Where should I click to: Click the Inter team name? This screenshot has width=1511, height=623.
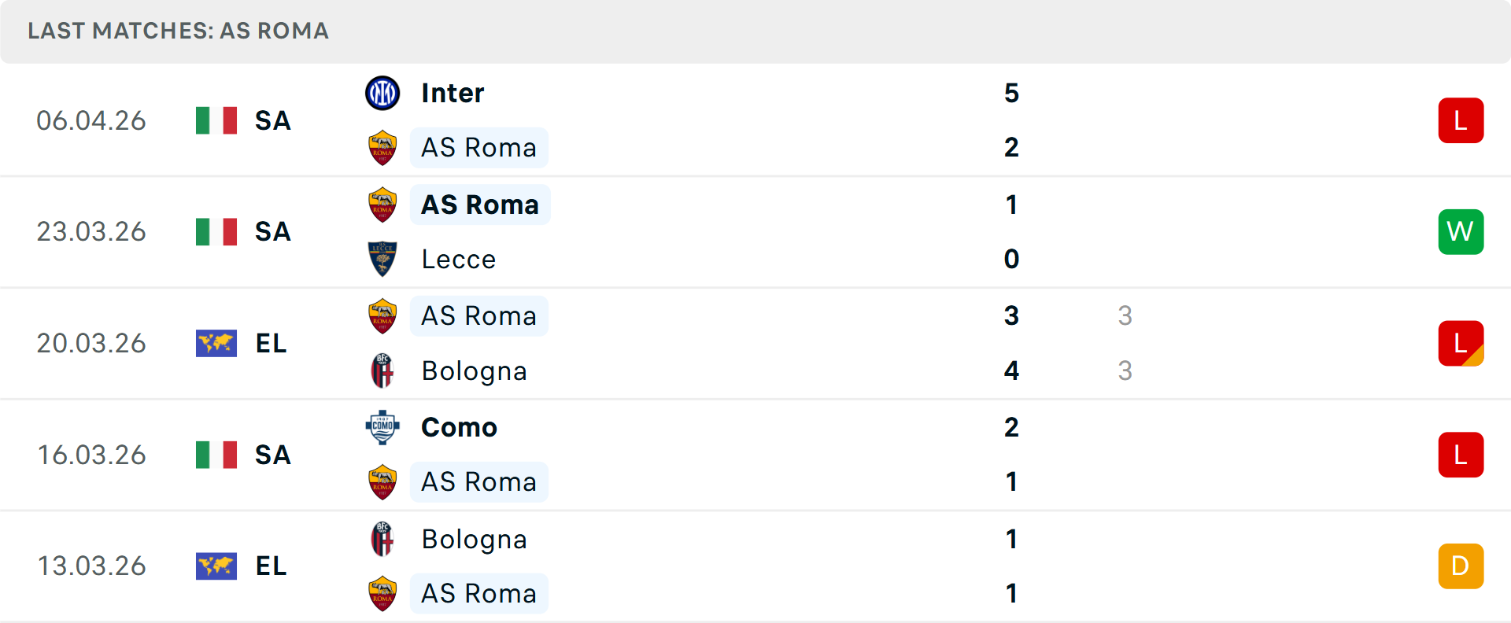coord(451,92)
